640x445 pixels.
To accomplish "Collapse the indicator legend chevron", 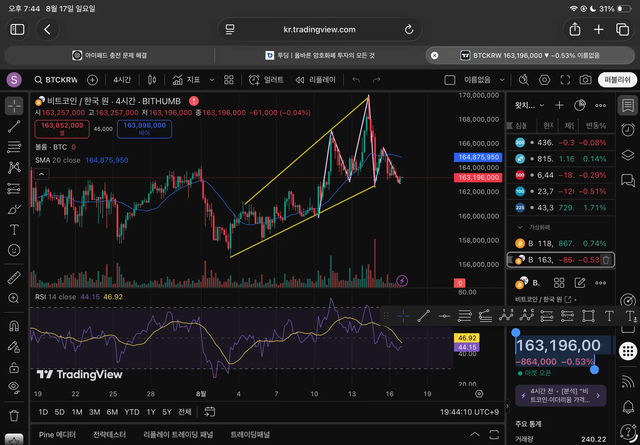I will [42, 174].
